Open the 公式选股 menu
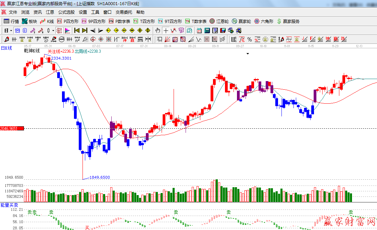Screen dimensions: 377x230 click(66, 12)
